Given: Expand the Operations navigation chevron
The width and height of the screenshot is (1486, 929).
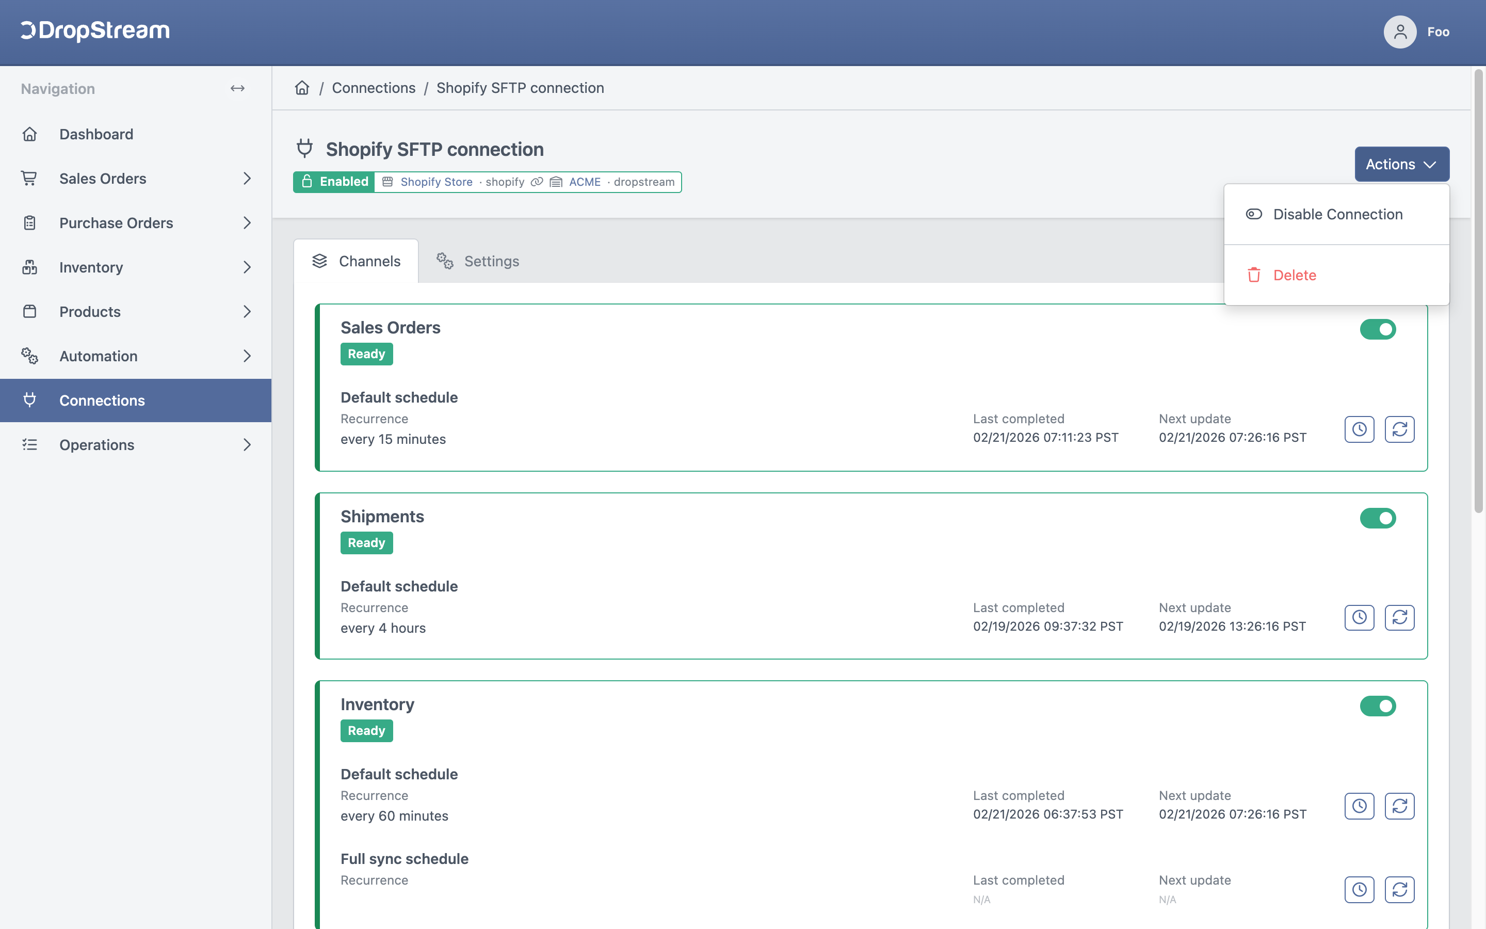Looking at the screenshot, I should point(247,444).
